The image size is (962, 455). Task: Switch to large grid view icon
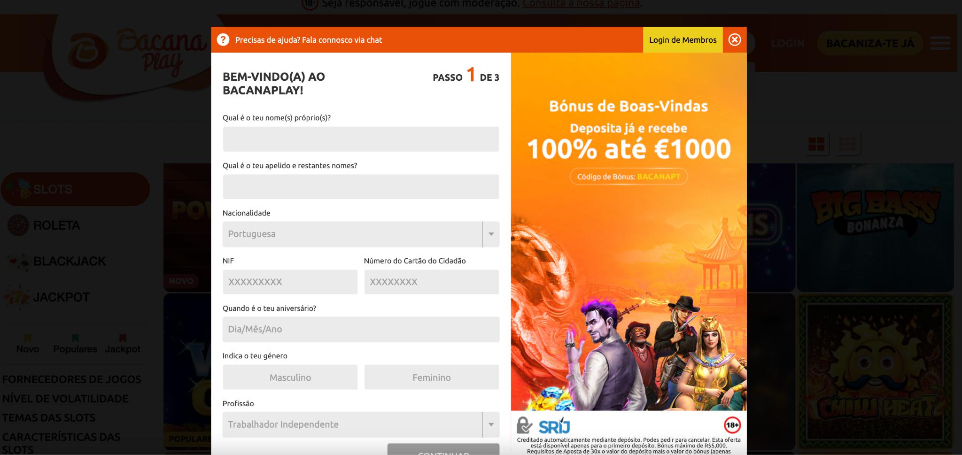pyautogui.click(x=816, y=144)
